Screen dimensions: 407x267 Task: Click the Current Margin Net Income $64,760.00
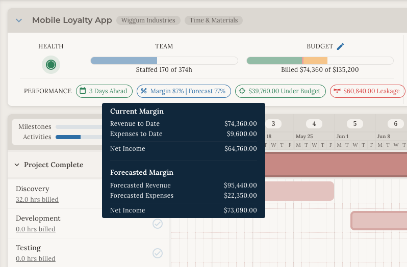[241, 149]
